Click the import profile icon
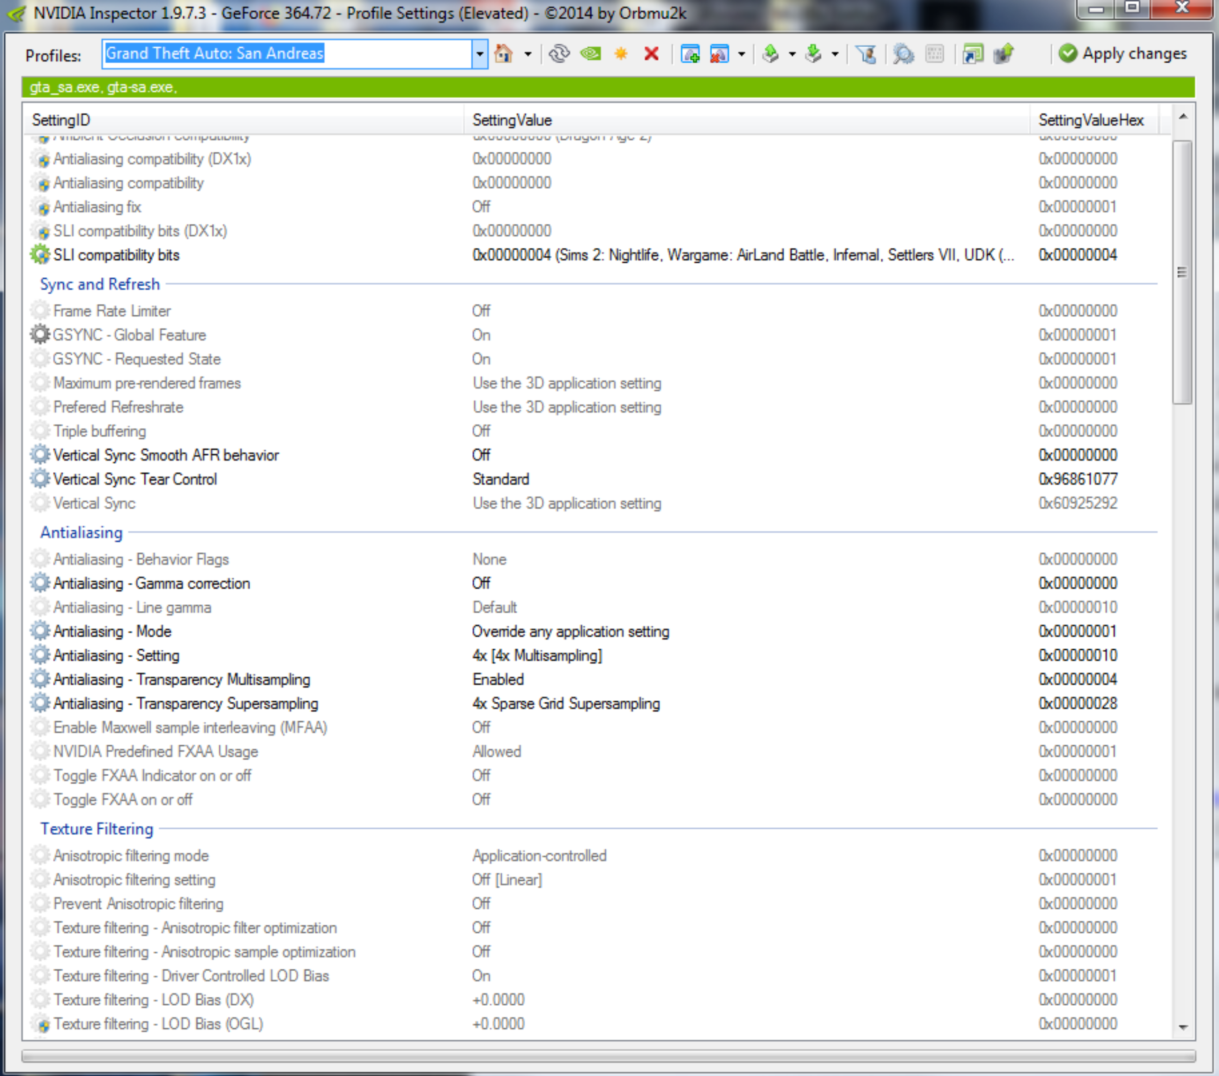 click(813, 54)
